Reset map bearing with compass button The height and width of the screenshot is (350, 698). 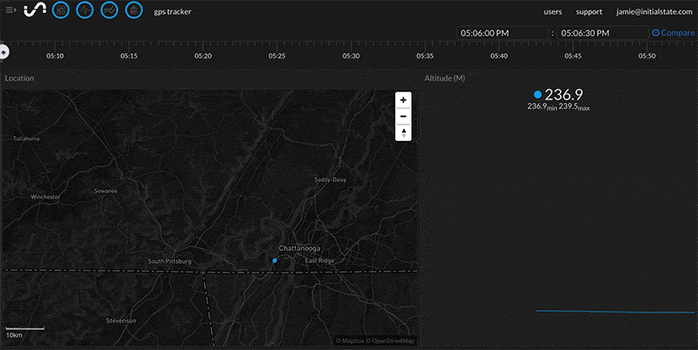tap(403, 132)
